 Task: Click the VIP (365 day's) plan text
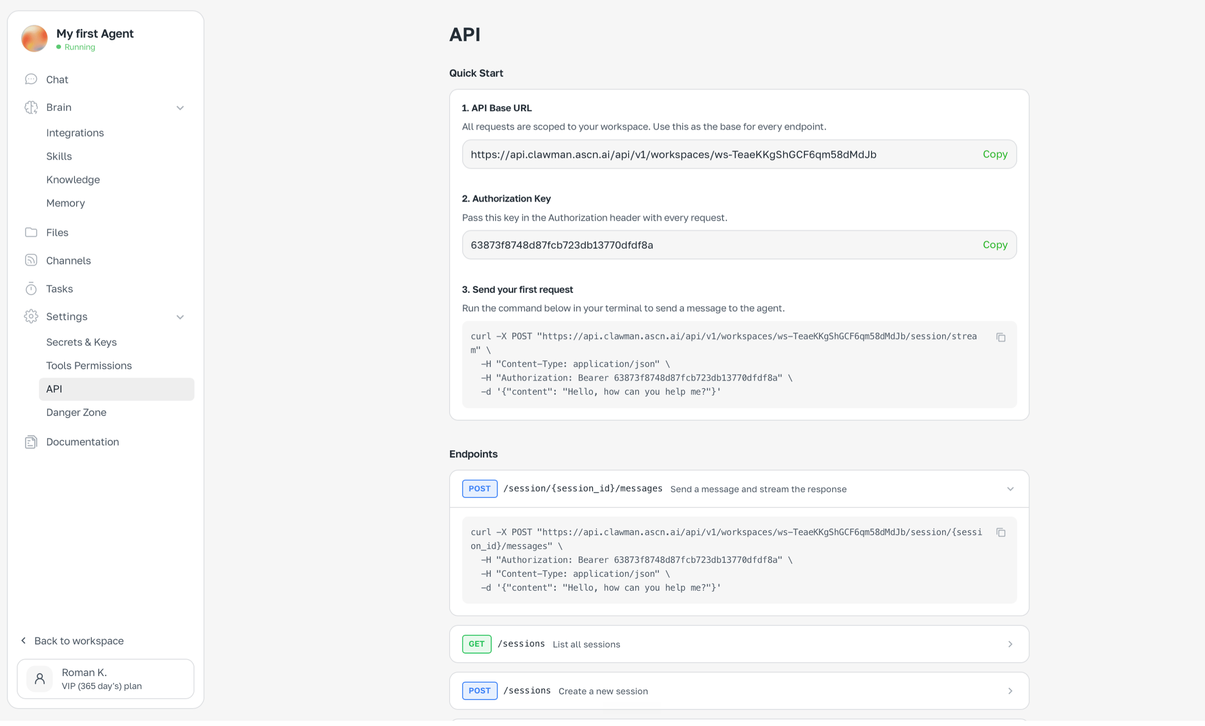(102, 686)
